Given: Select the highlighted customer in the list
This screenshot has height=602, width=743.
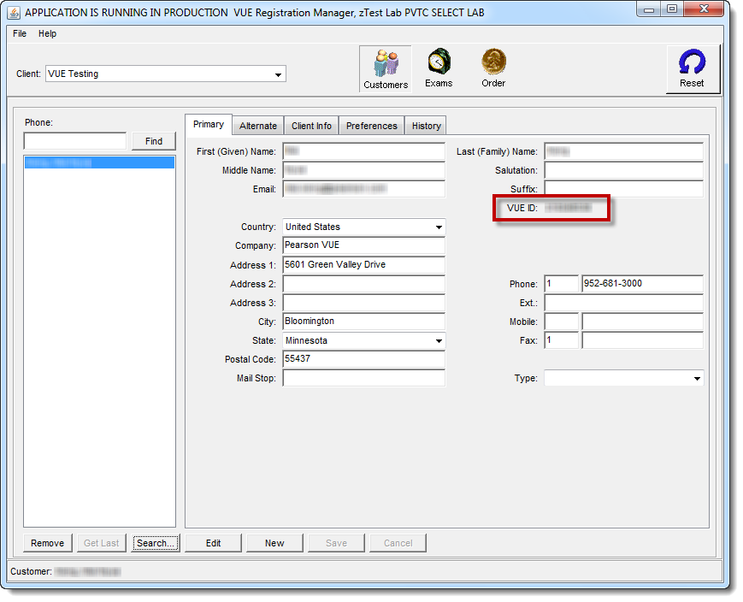Looking at the screenshot, I should click(99, 163).
